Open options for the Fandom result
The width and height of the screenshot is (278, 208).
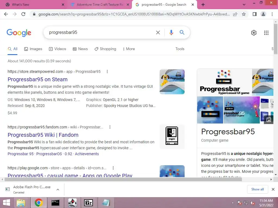coord(110,127)
